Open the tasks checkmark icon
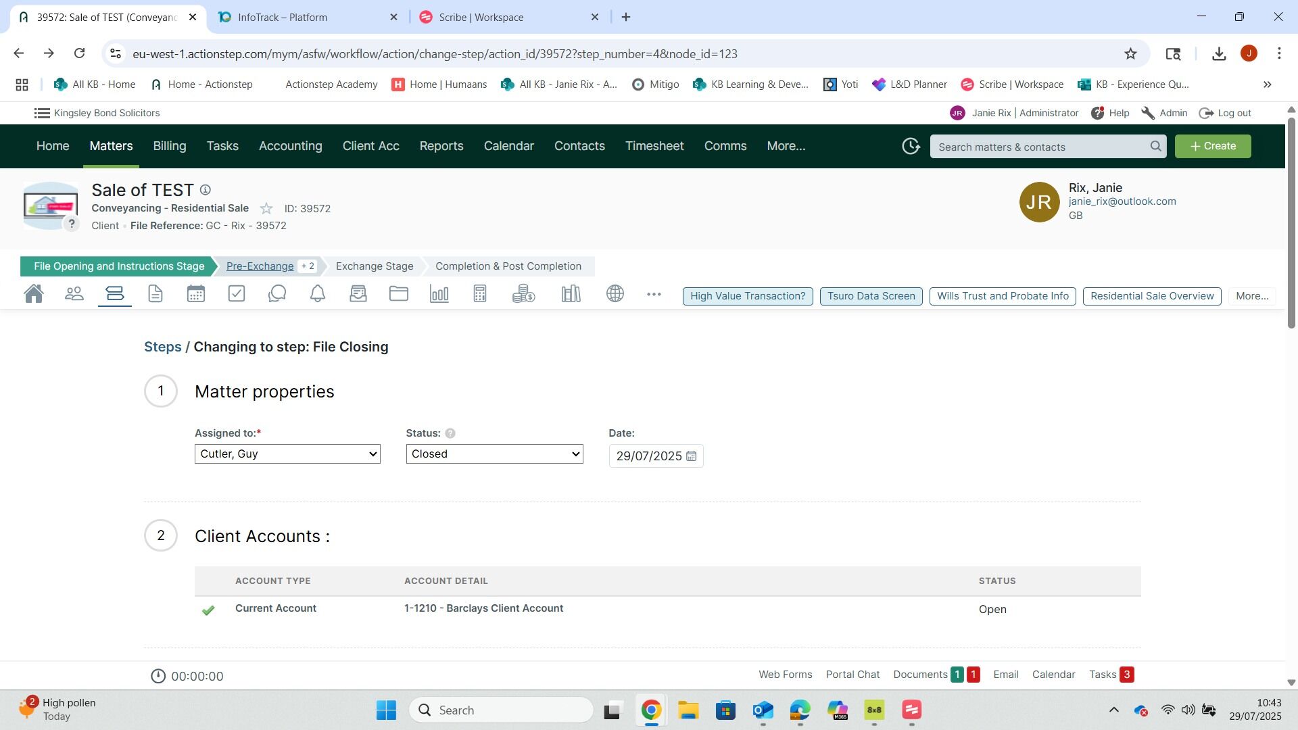The width and height of the screenshot is (1298, 730). [x=236, y=294]
